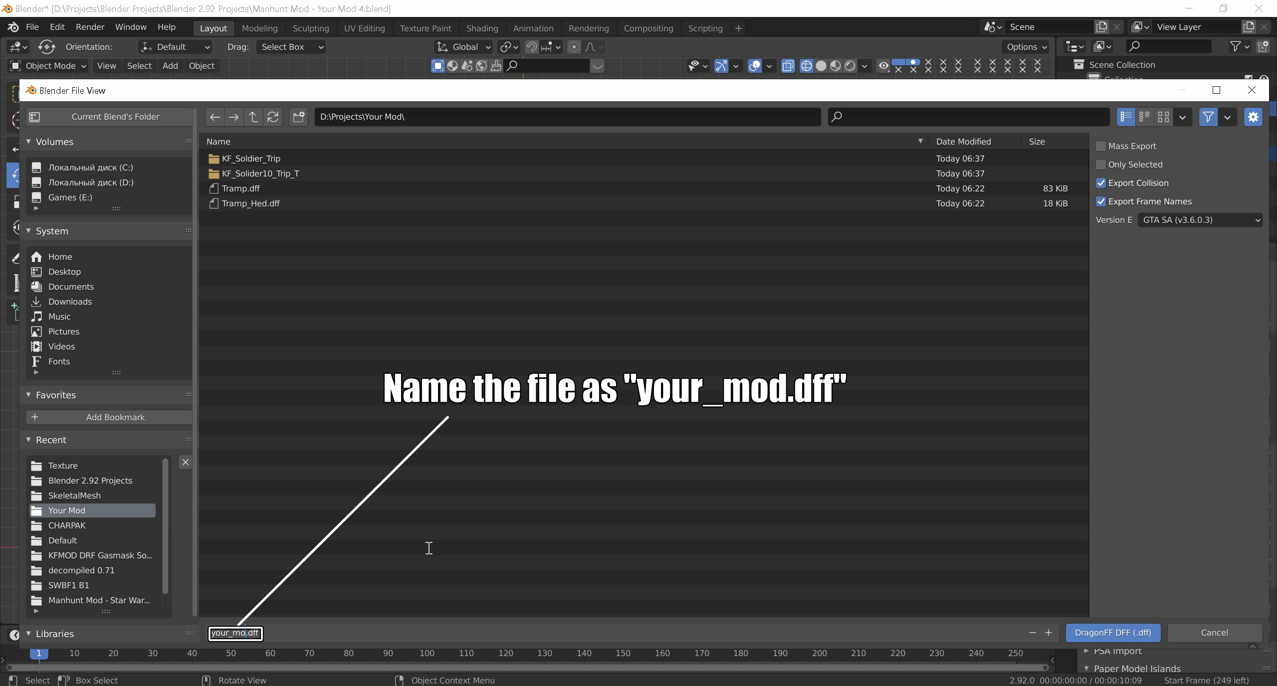Screen dimensions: 1277x686
Task: Toggle file filter funnel icon
Action: pyautogui.click(x=1208, y=117)
